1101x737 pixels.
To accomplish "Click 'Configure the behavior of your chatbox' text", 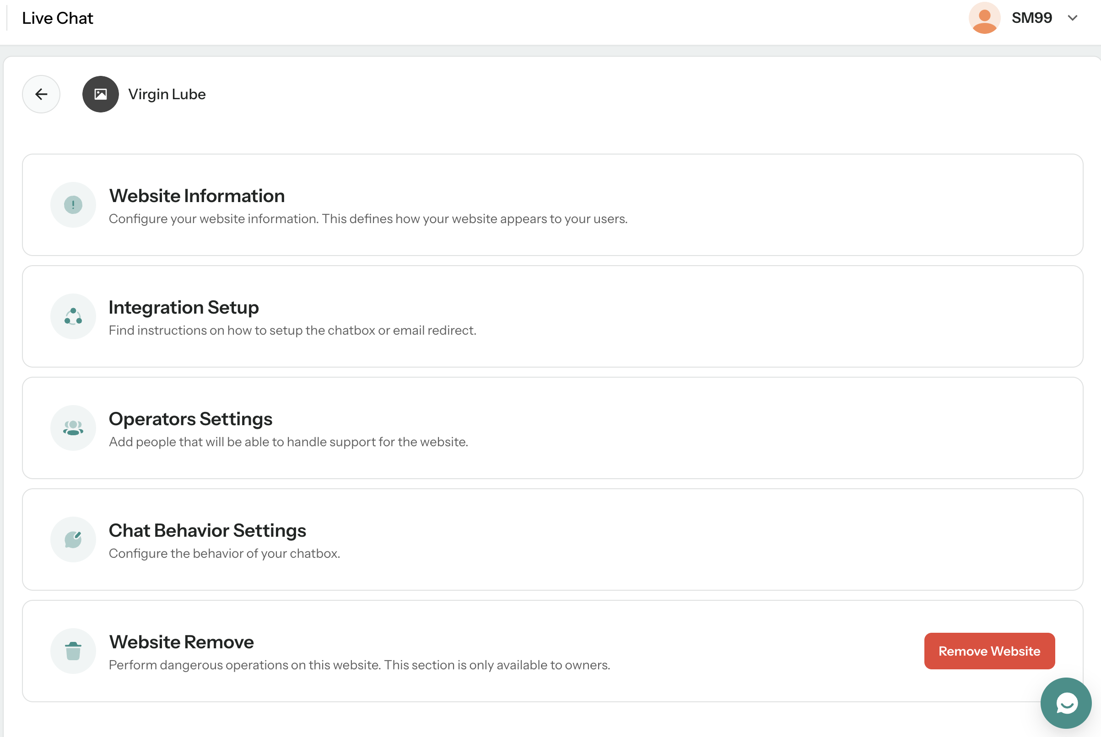I will point(224,553).
